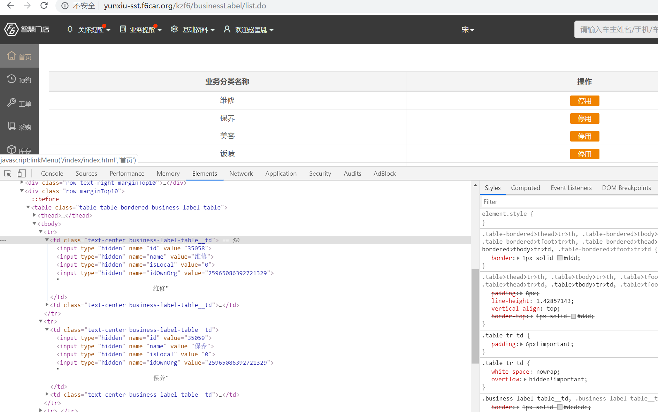Reload the page with refresh icon
The height and width of the screenshot is (412, 658).
click(44, 6)
